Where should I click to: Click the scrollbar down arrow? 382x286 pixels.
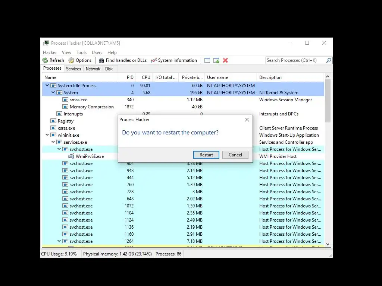[328, 244]
